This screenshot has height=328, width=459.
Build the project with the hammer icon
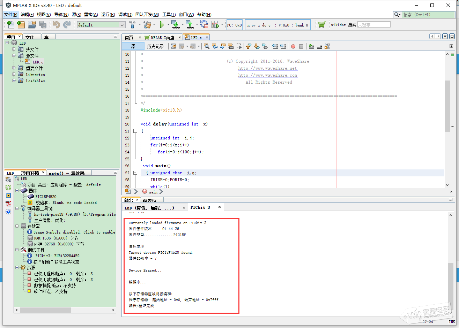[133, 25]
